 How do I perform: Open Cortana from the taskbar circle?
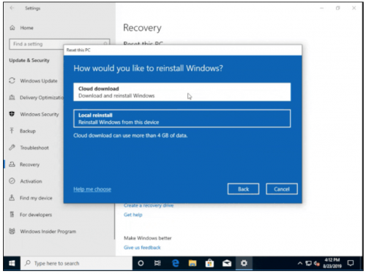click(141, 263)
